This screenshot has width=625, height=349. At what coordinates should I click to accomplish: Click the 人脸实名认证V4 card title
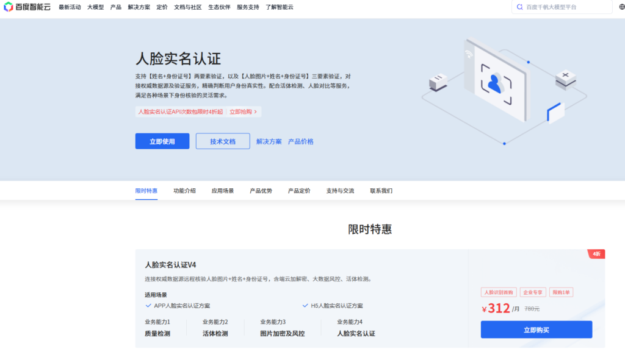point(170,265)
